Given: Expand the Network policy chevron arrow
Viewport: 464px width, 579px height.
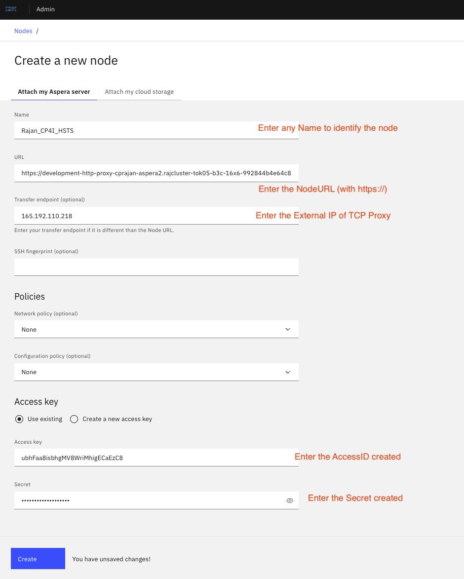Looking at the screenshot, I should [x=288, y=329].
